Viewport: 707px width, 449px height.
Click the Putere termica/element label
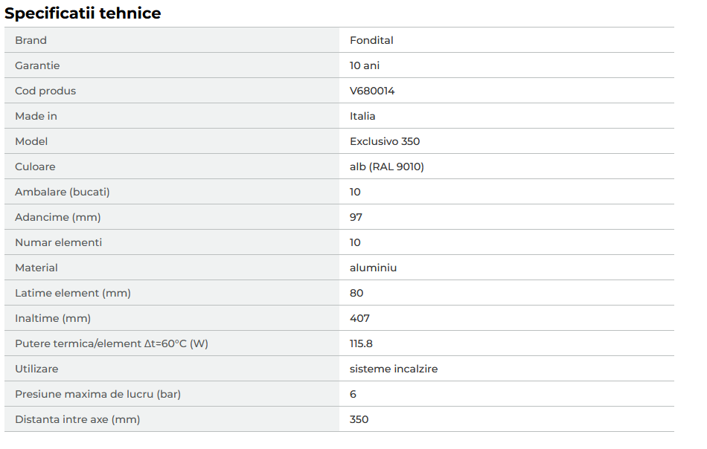pyautogui.click(x=112, y=343)
